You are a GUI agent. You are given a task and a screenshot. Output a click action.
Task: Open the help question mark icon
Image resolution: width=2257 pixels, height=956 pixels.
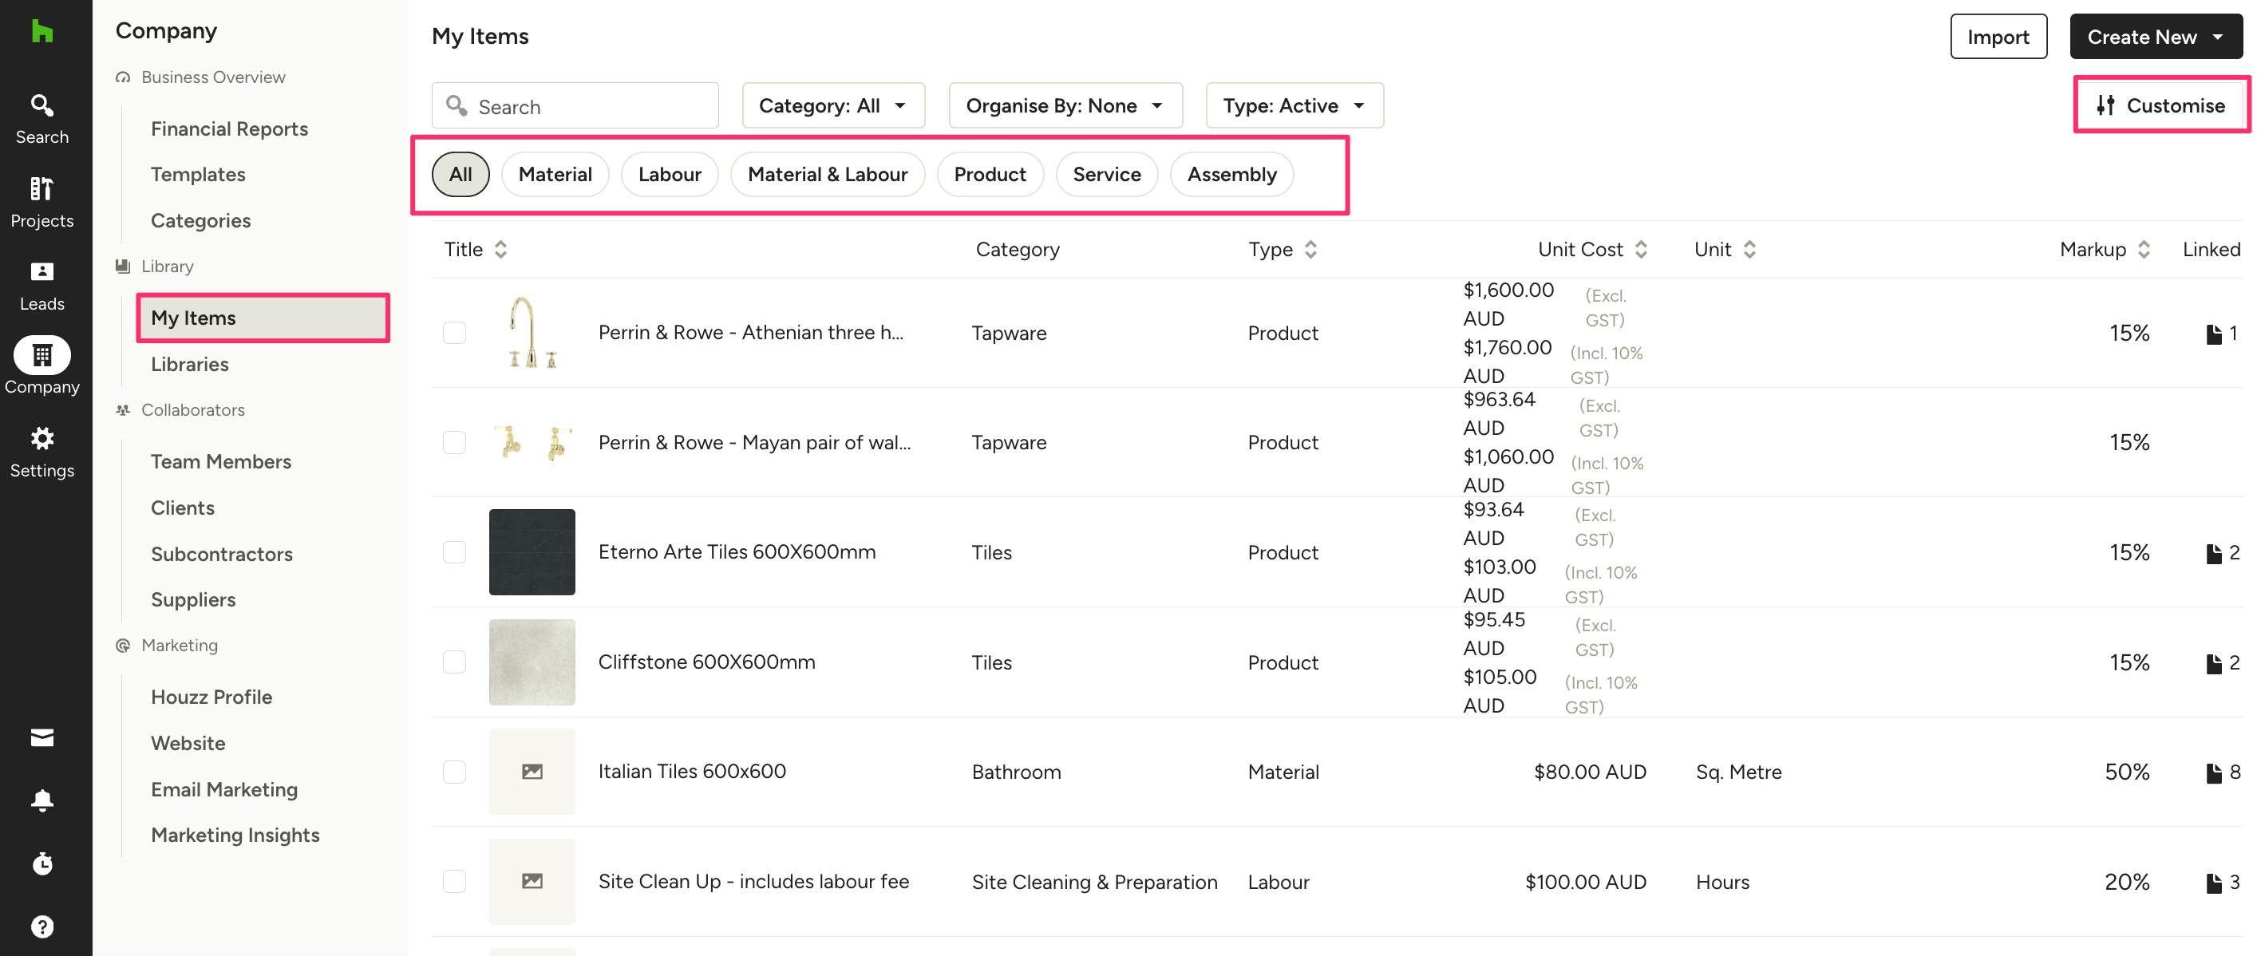pos(42,926)
